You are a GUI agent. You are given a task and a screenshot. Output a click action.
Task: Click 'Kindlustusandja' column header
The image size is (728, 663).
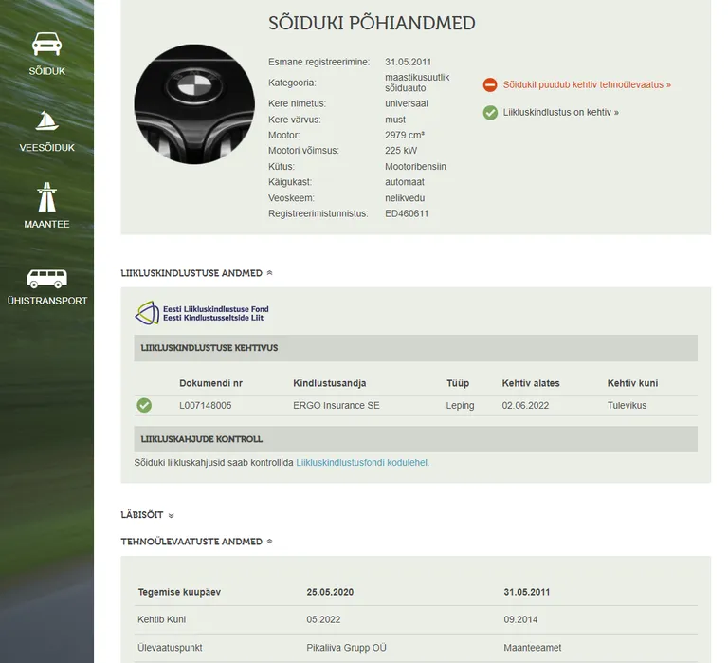tap(329, 383)
